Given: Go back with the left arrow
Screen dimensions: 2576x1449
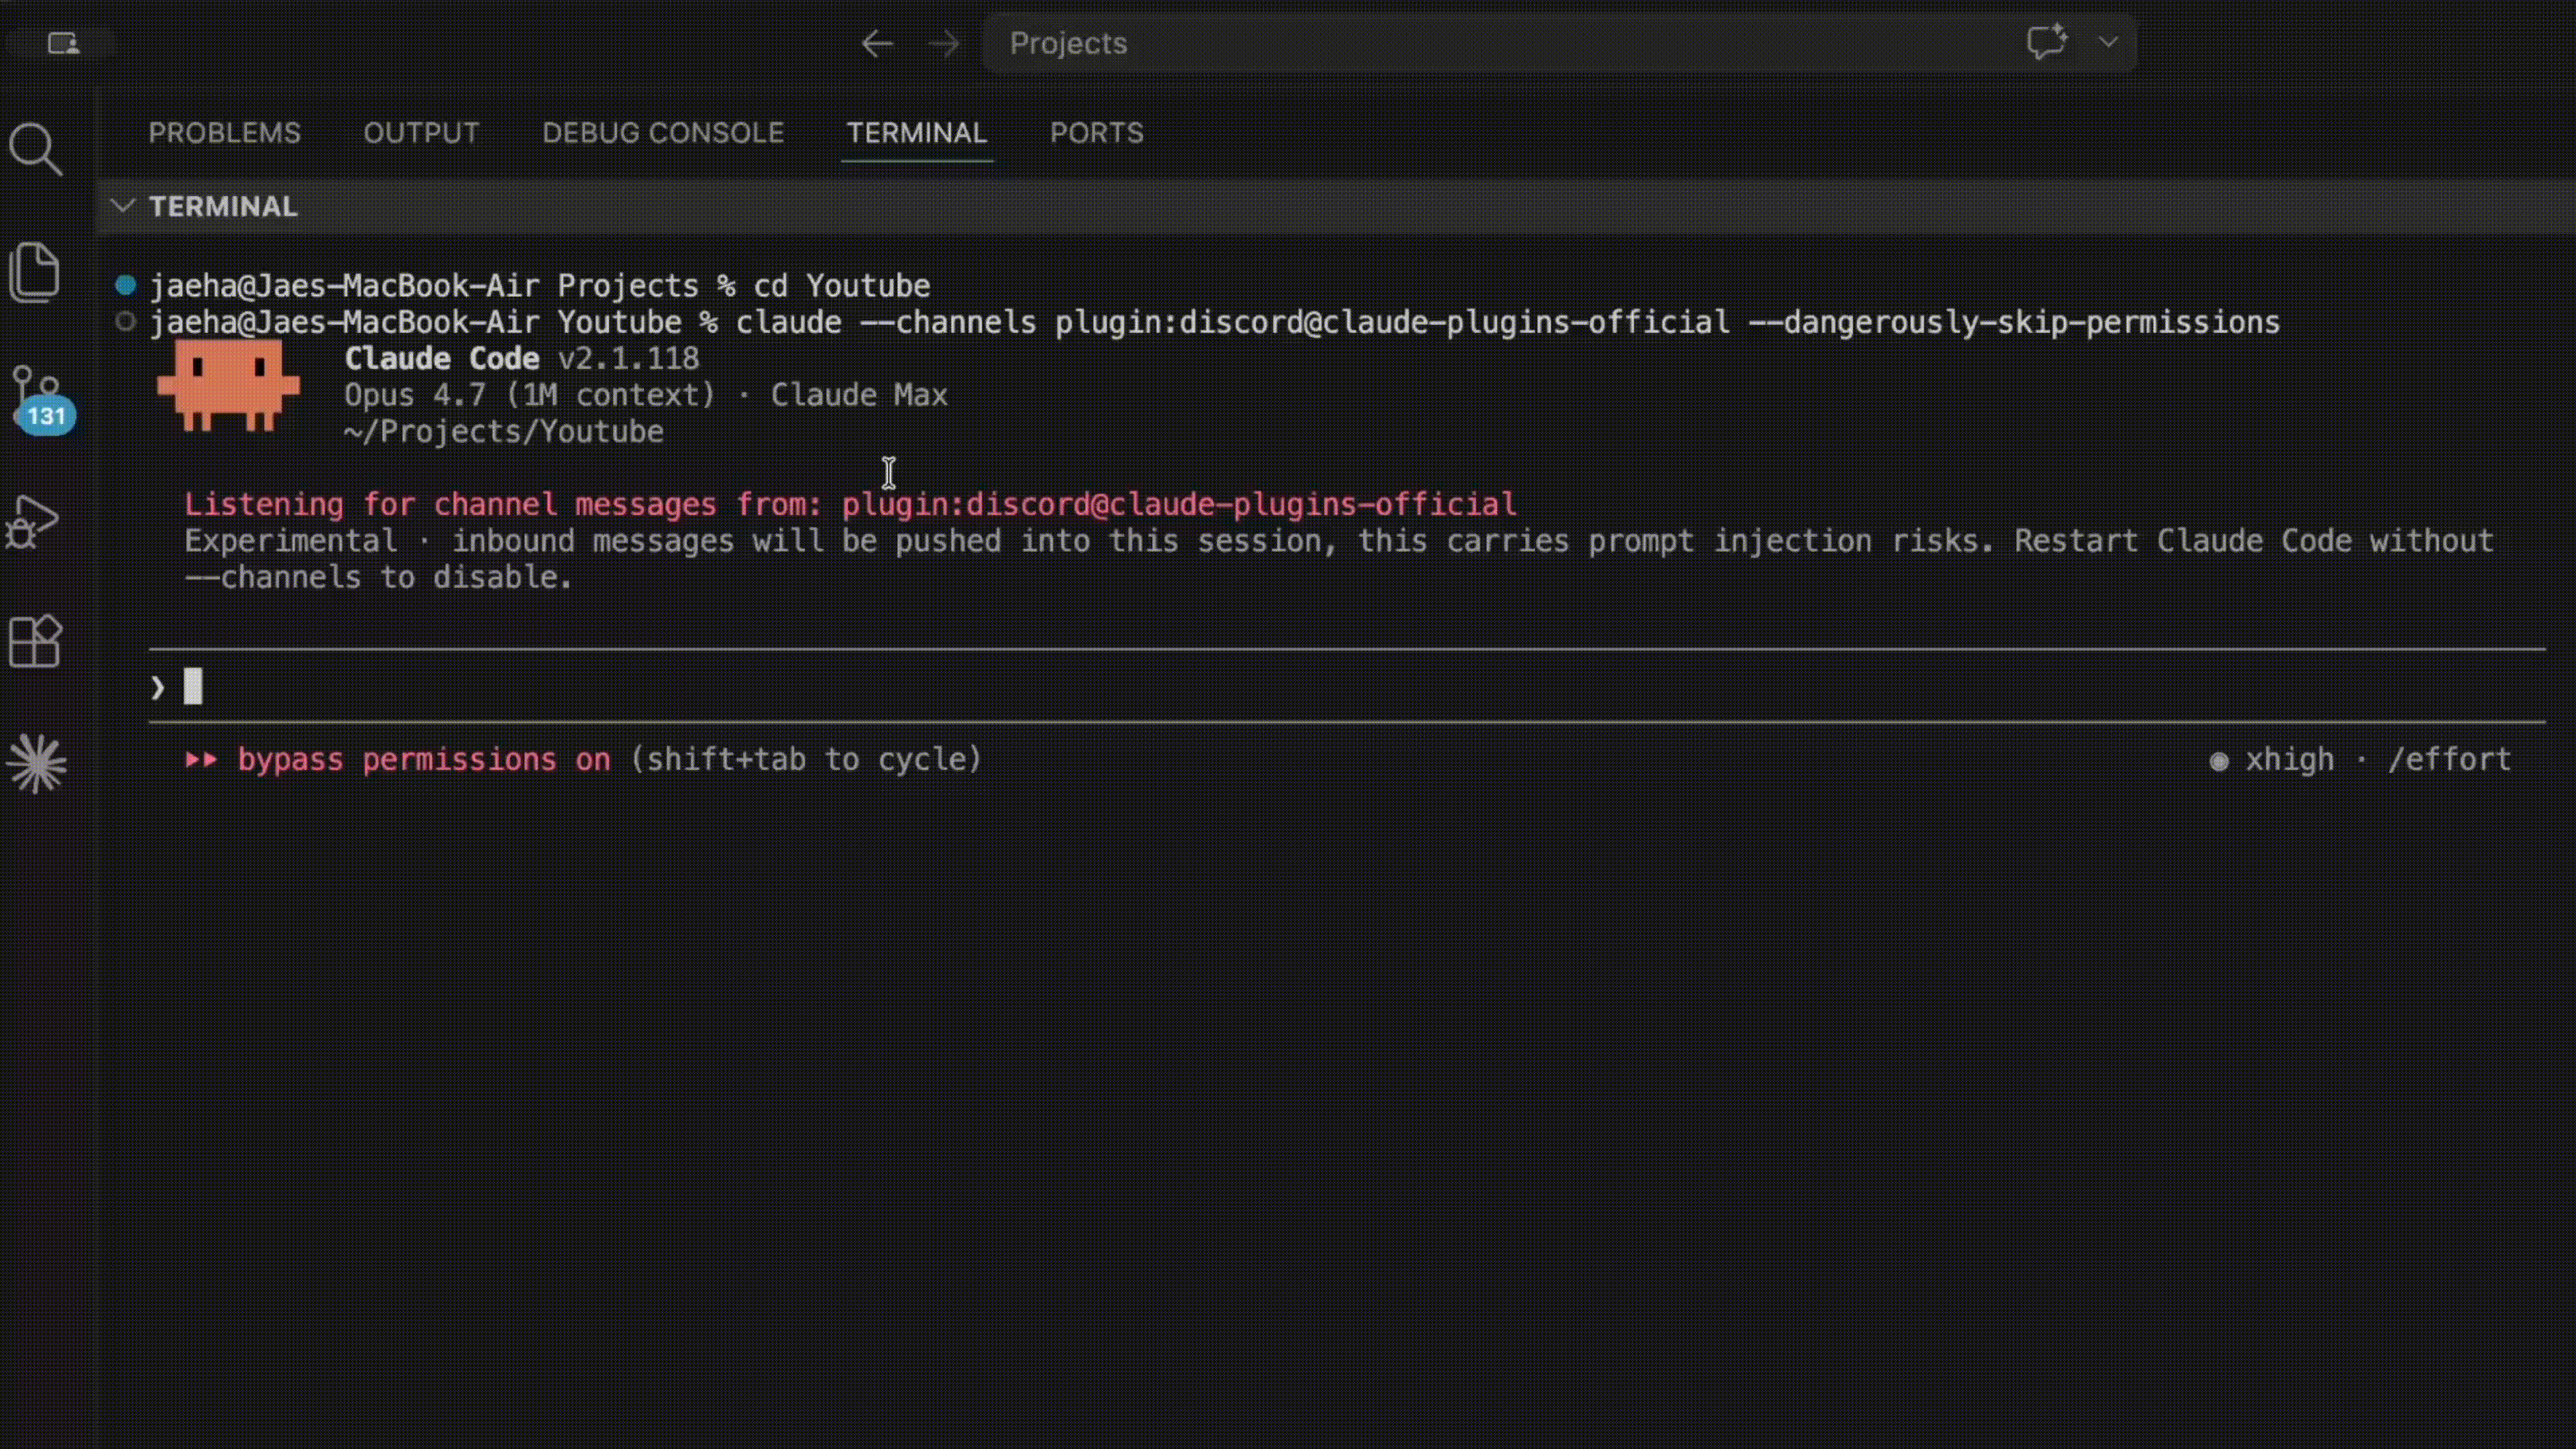Looking at the screenshot, I should pos(877,43).
